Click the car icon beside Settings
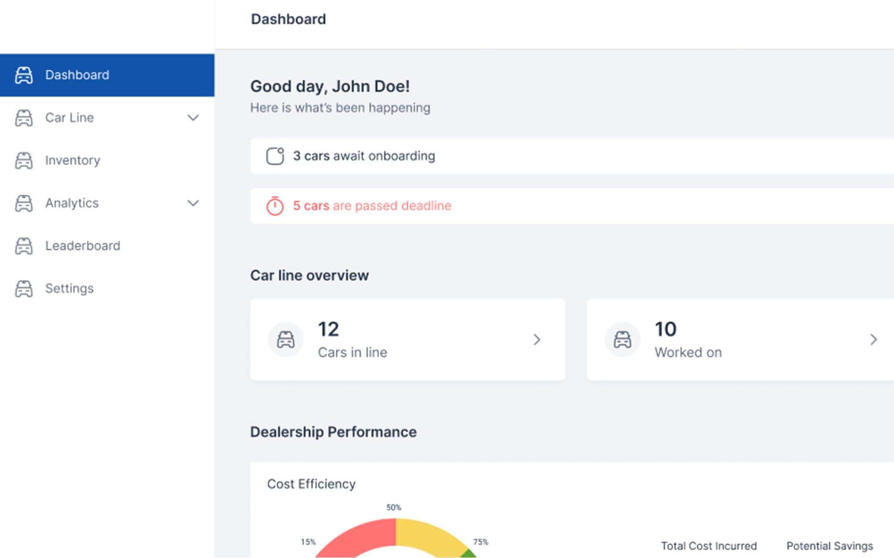This screenshot has height=558, width=894. [24, 289]
